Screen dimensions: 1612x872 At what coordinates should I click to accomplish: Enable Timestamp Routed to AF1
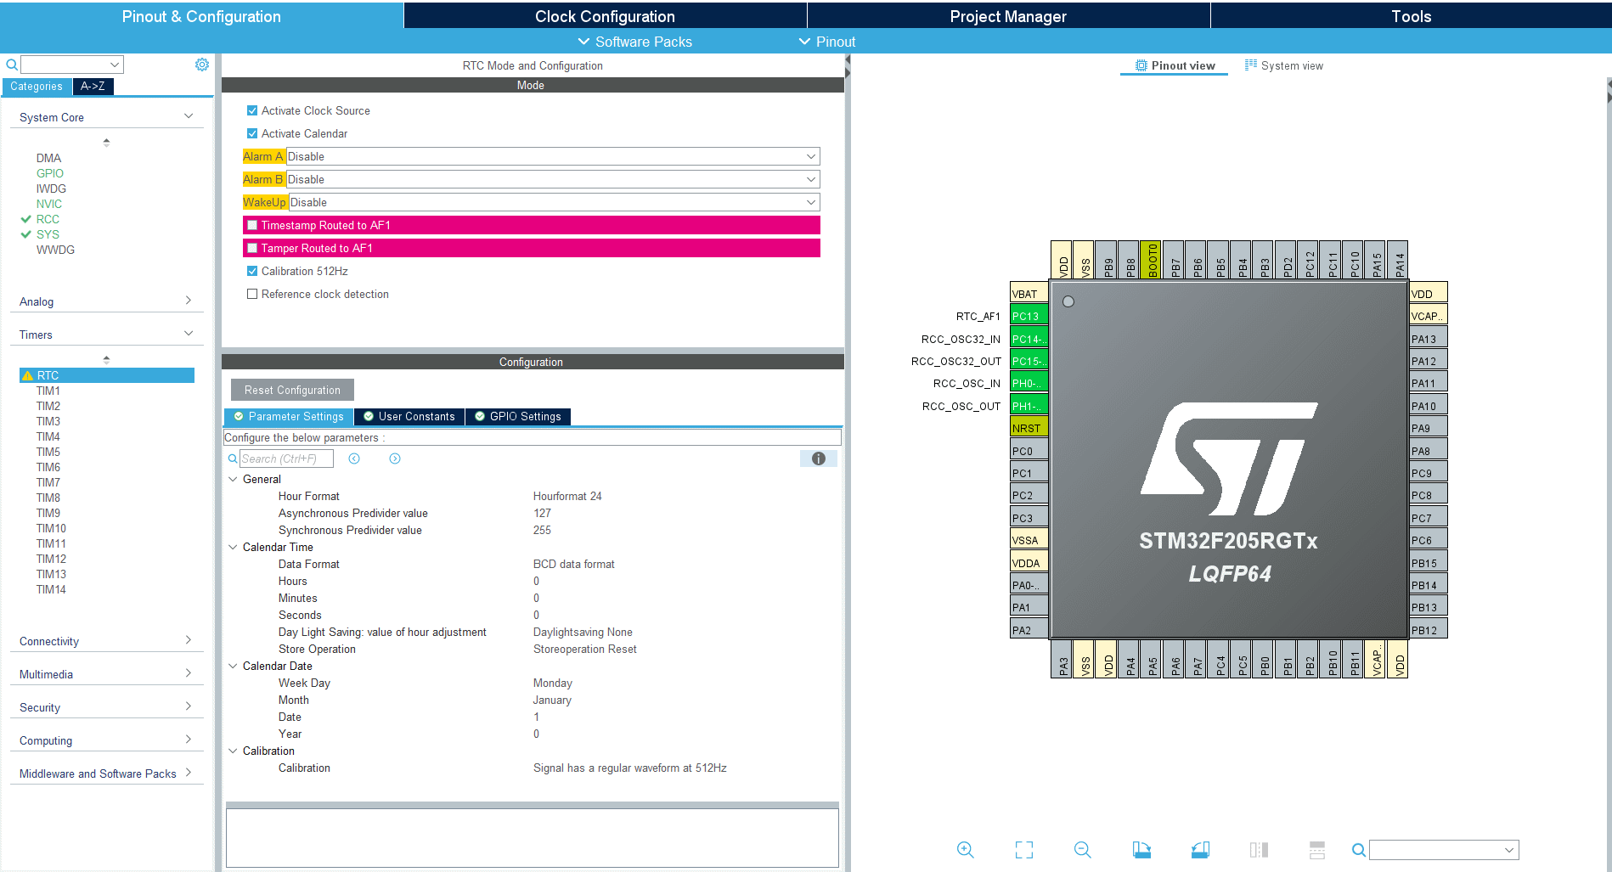252,224
